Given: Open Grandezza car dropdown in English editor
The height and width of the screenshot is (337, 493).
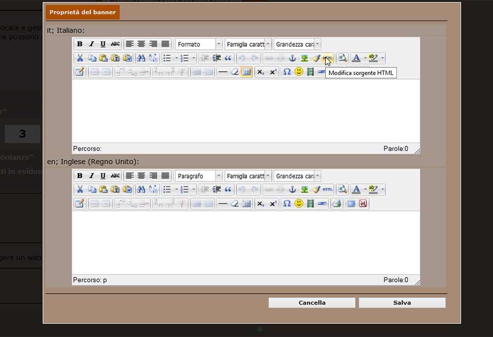Looking at the screenshot, I should pyautogui.click(x=297, y=176).
